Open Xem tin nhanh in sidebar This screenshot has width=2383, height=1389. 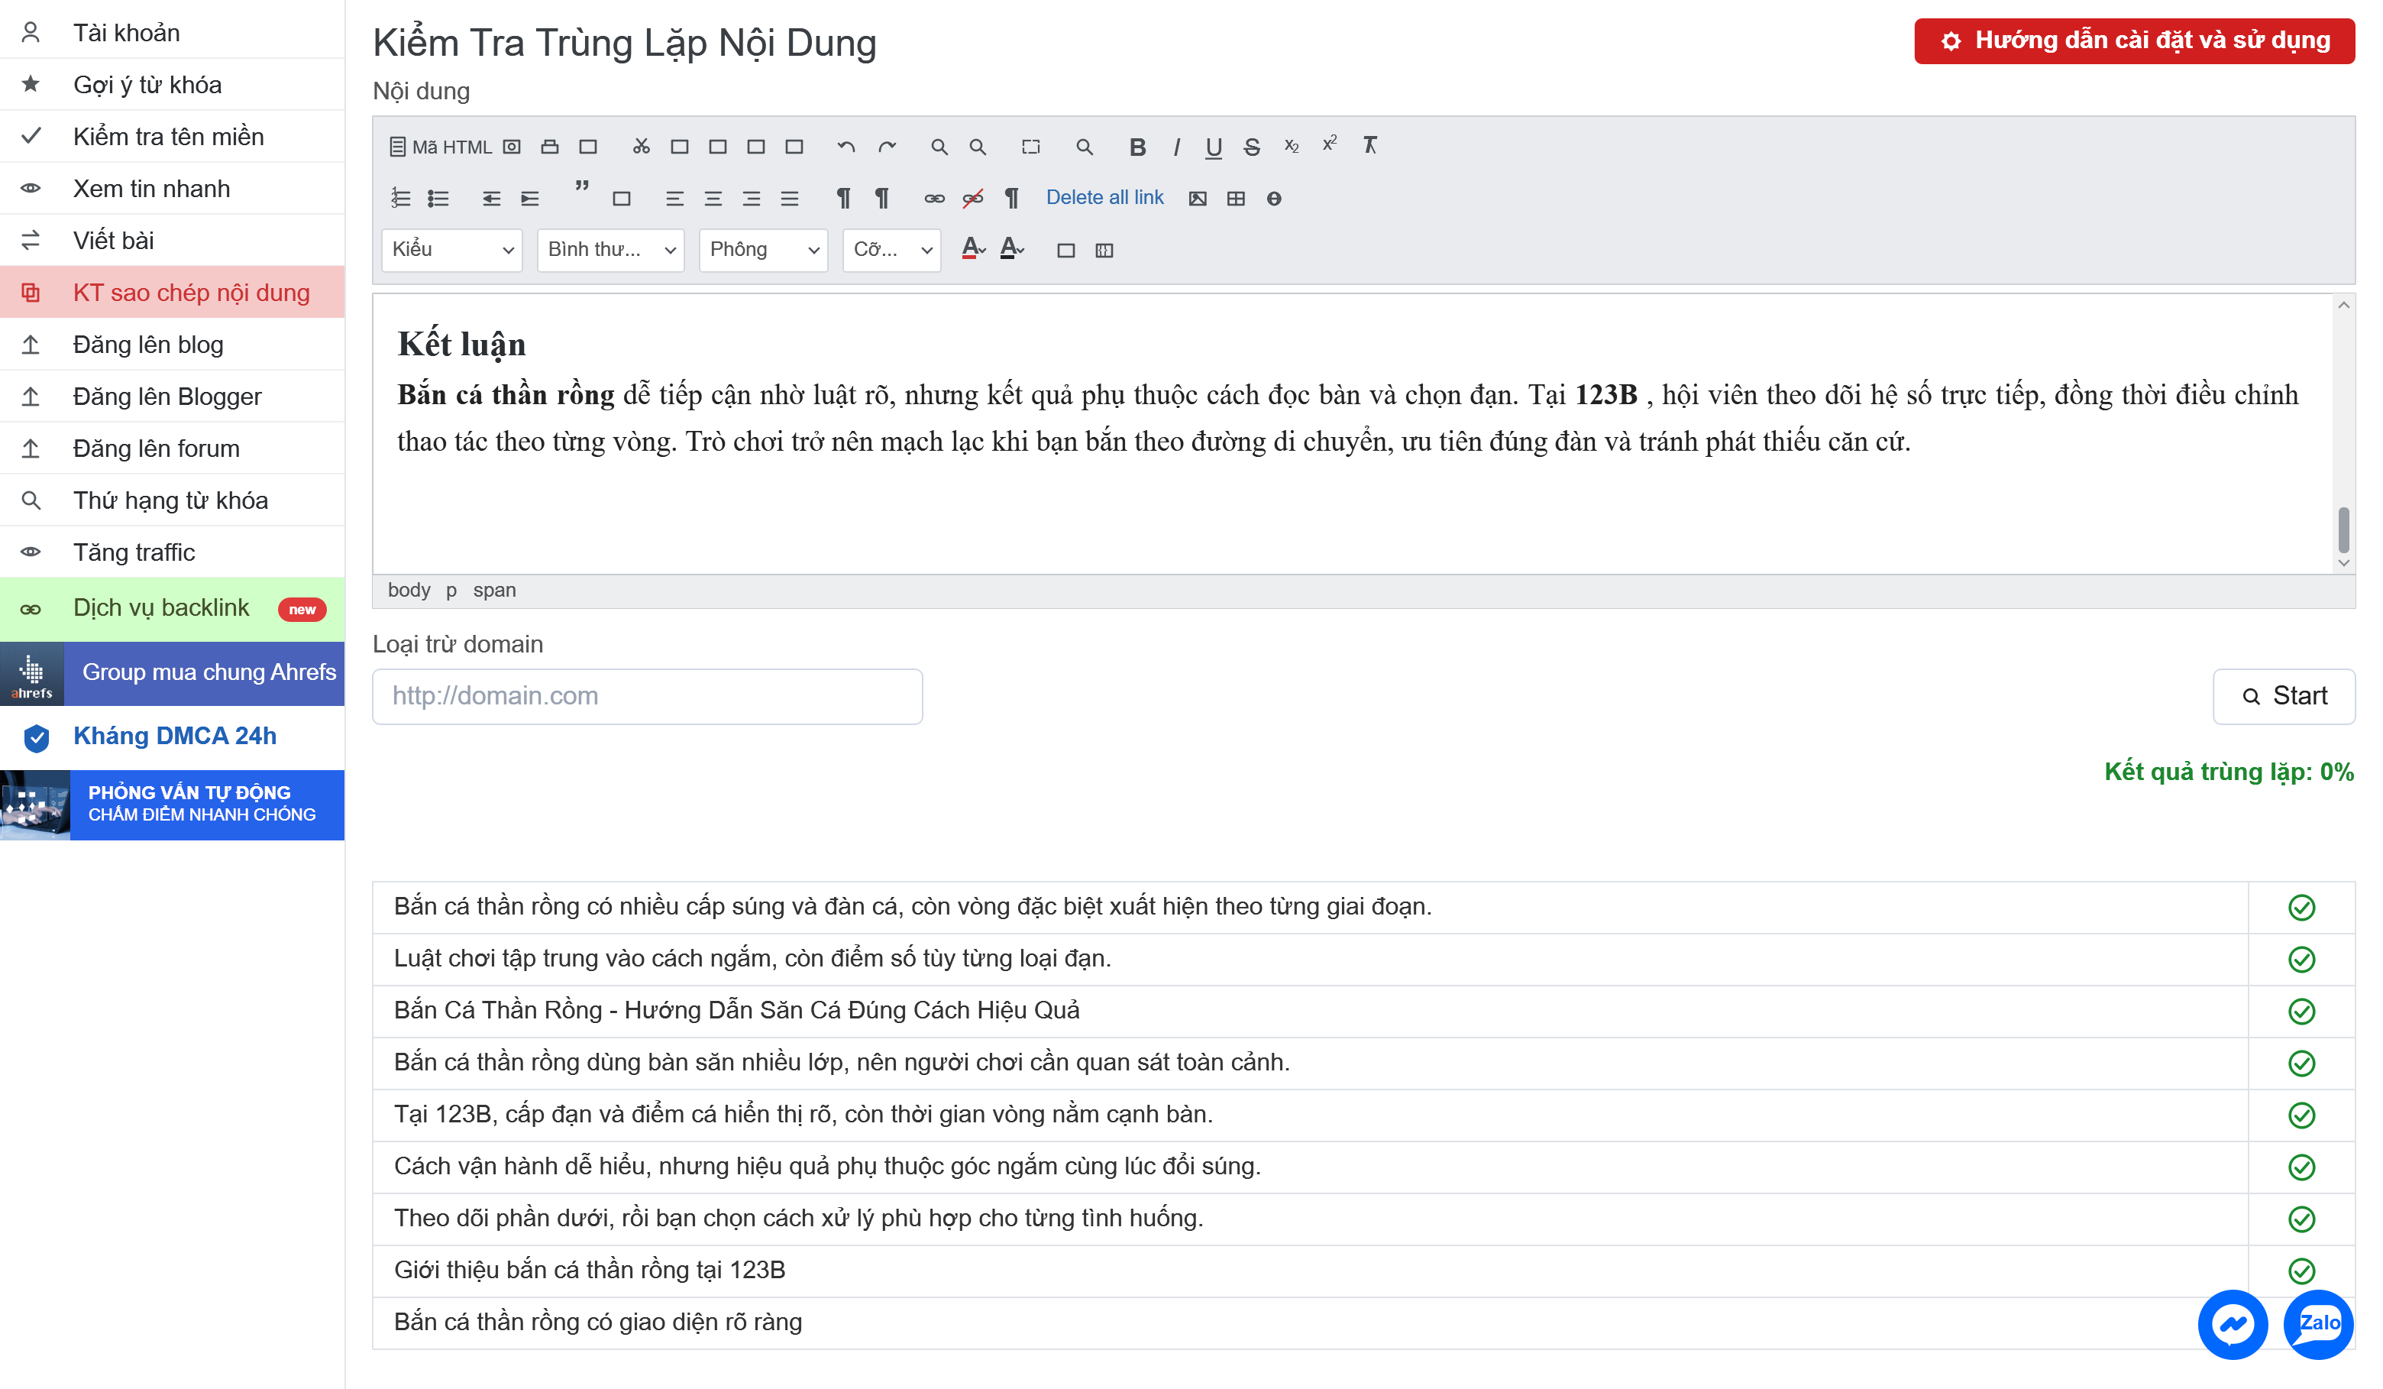(x=172, y=188)
